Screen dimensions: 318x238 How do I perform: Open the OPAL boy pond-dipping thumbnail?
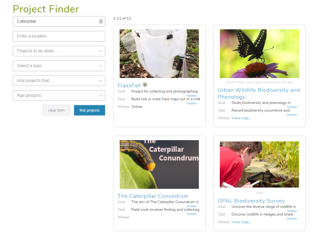259,164
